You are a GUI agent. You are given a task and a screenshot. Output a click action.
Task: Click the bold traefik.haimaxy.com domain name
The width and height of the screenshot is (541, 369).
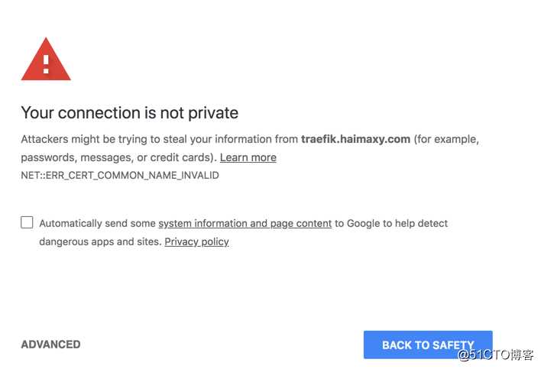tap(356, 139)
